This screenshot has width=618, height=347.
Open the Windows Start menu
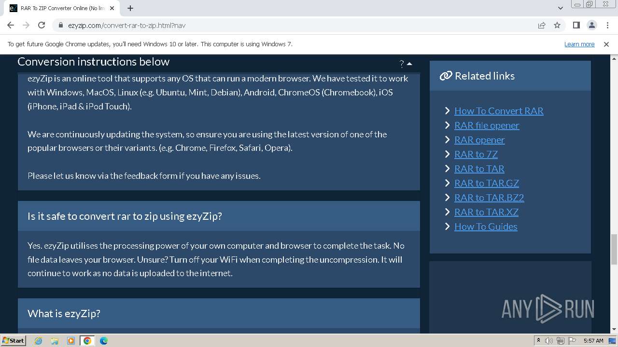pyautogui.click(x=13, y=340)
